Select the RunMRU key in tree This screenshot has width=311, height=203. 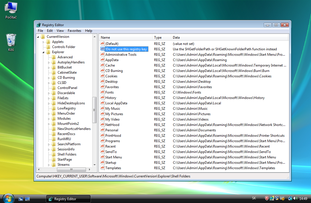pos(64,139)
